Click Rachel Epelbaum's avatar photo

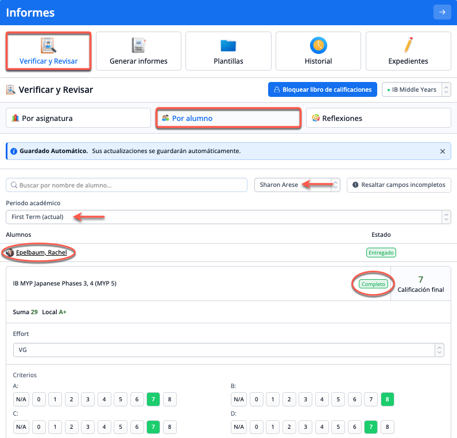click(x=10, y=252)
